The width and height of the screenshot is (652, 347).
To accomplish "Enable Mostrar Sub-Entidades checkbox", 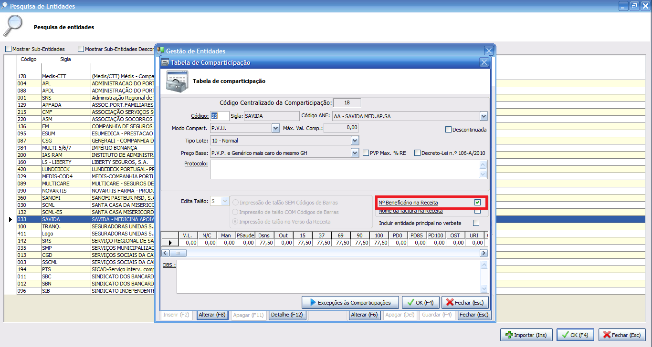I will coord(9,49).
